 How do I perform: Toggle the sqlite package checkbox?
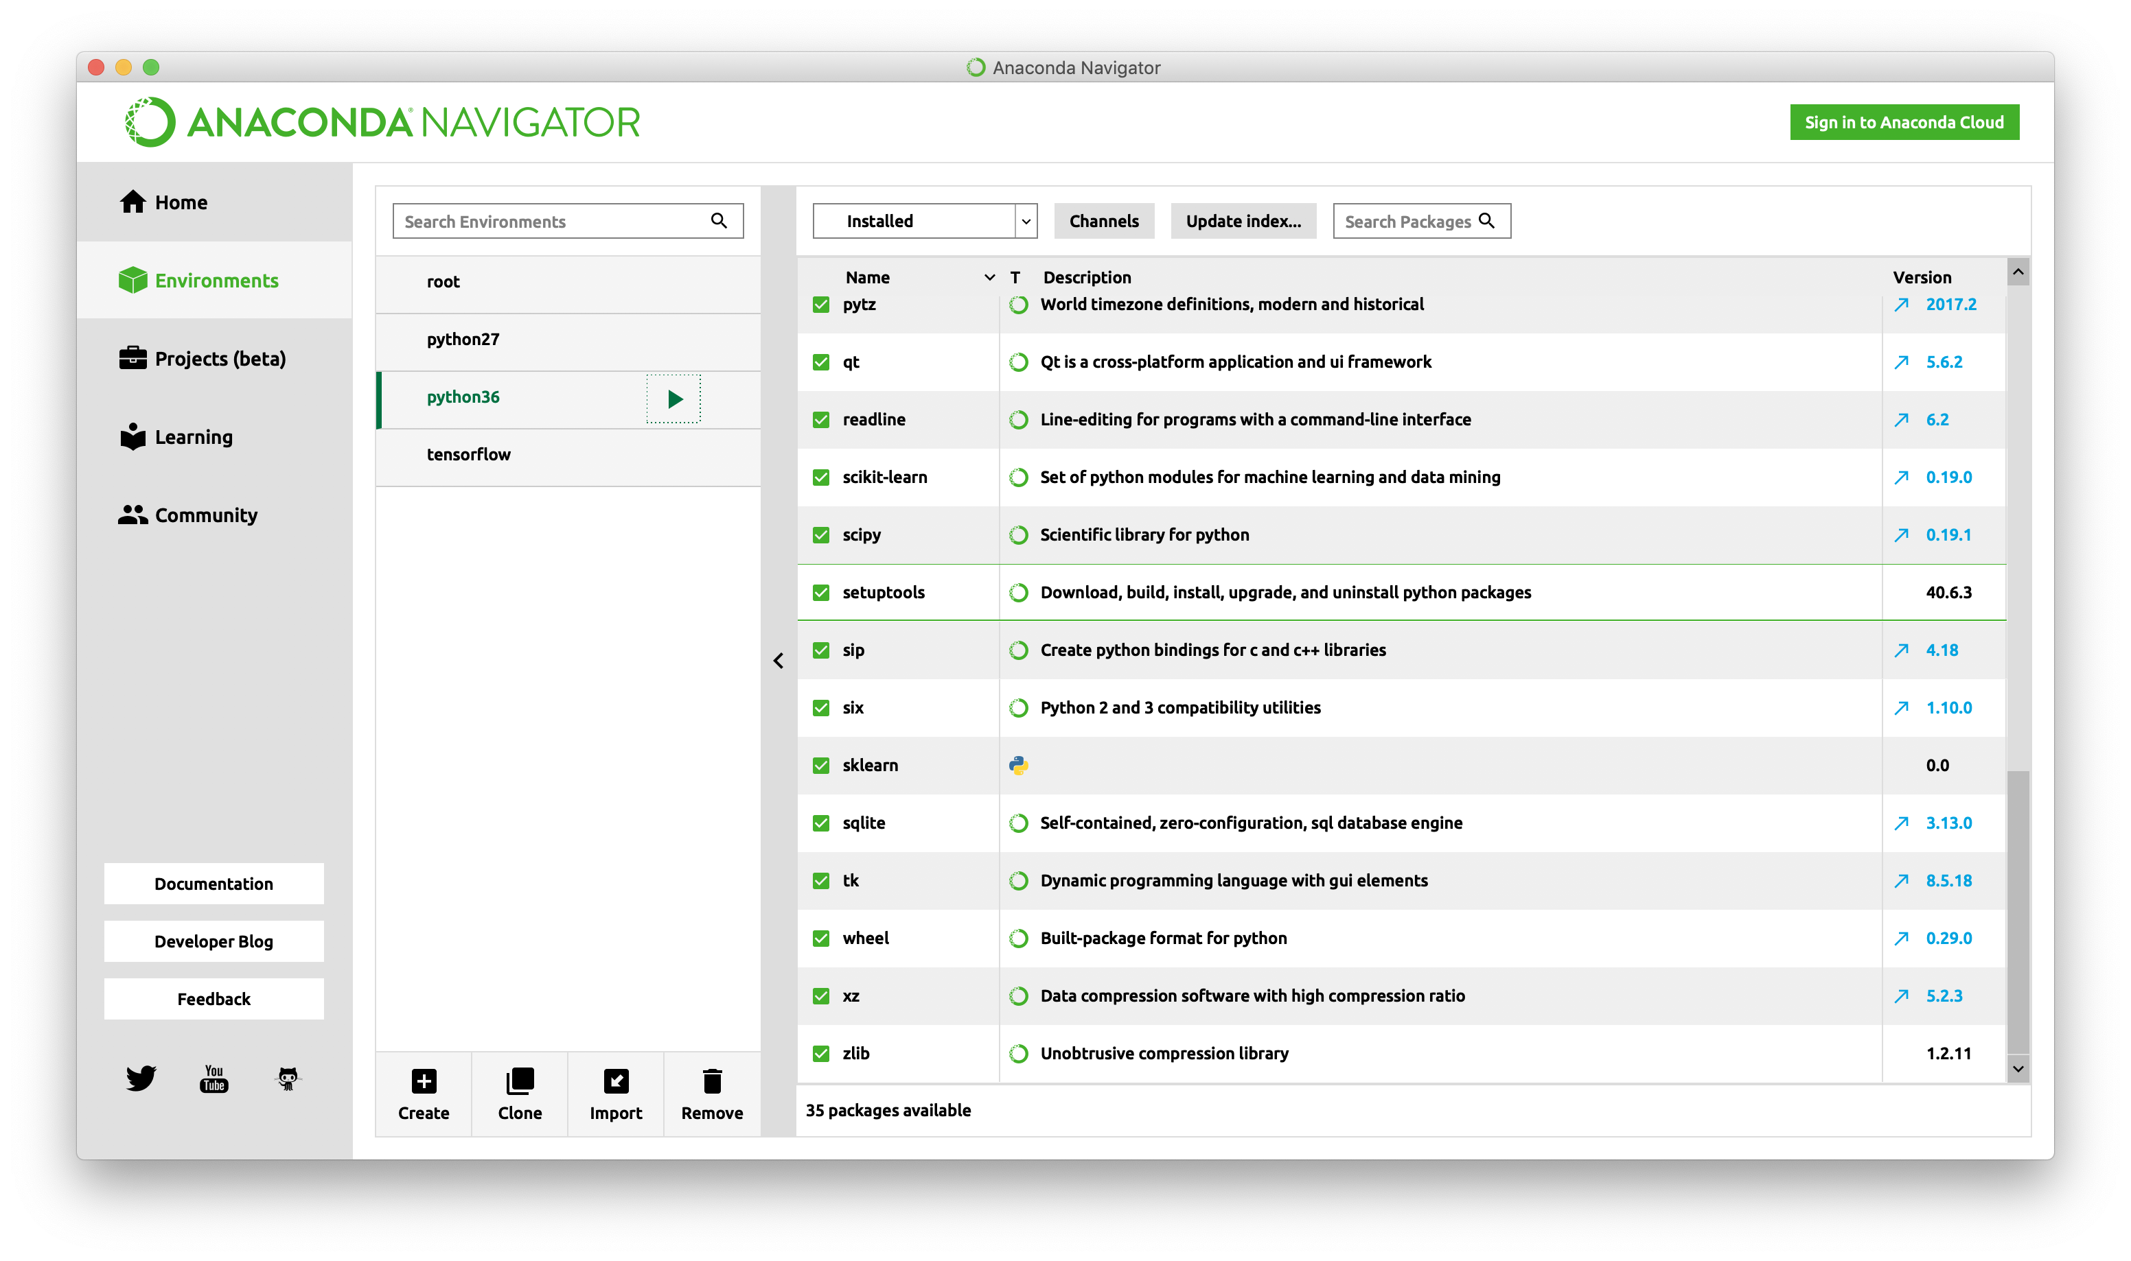click(820, 823)
